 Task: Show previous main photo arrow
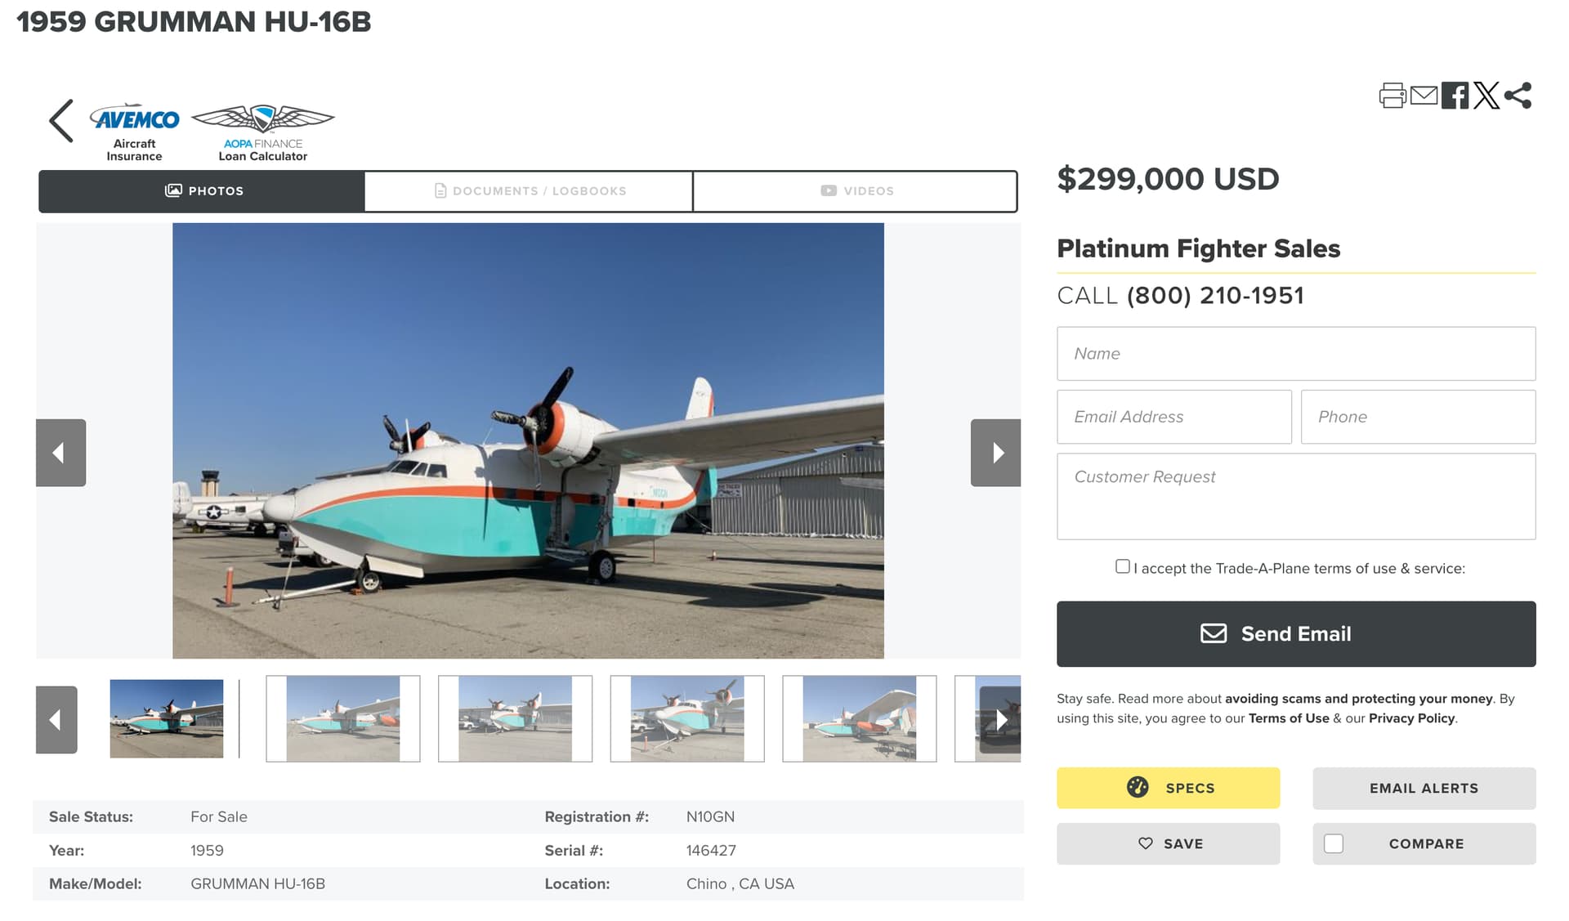(x=60, y=453)
